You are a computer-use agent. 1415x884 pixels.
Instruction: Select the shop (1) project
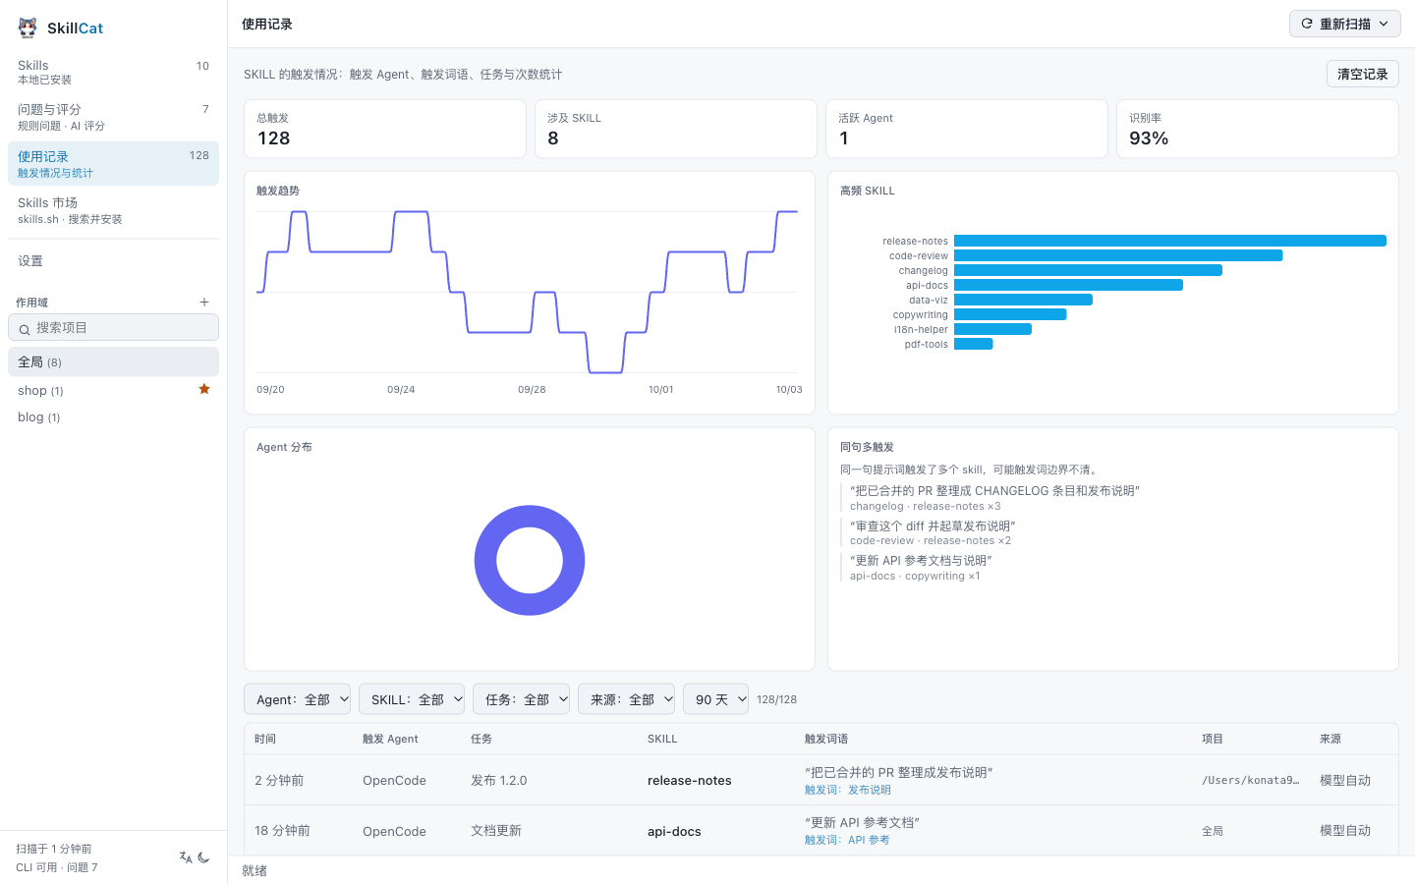(x=113, y=390)
